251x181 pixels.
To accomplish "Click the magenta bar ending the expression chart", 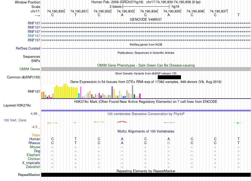I will 140,96.
